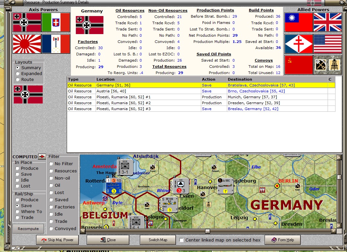Viewport: 347px width, 252px height.
Task: Select the Bf 109 fighter unit counter
Action: [x=169, y=204]
